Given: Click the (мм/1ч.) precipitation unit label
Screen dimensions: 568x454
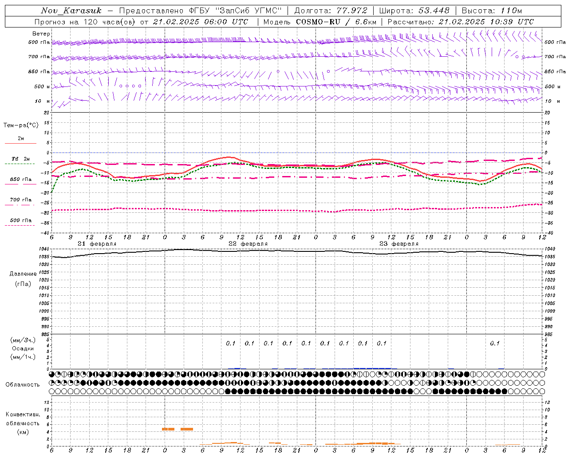Looking at the screenshot, I should [x=23, y=357].
